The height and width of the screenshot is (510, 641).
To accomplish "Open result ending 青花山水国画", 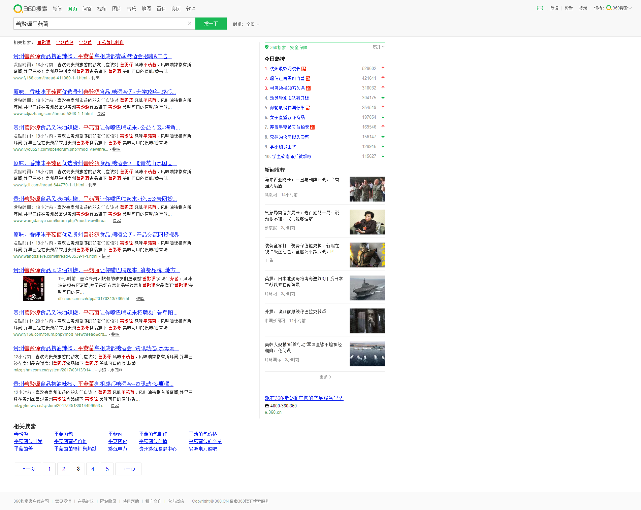I will click(95, 163).
